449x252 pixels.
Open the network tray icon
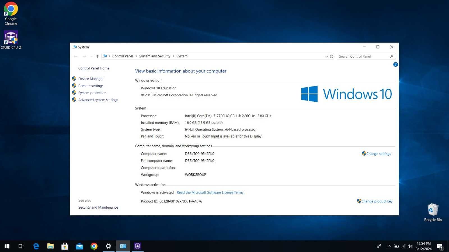coord(404,246)
